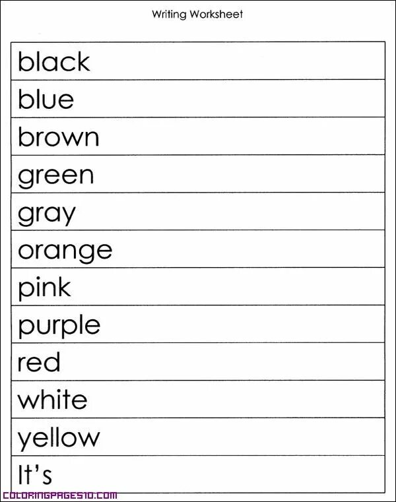Click the word white
The image size is (396, 502).
(52, 399)
